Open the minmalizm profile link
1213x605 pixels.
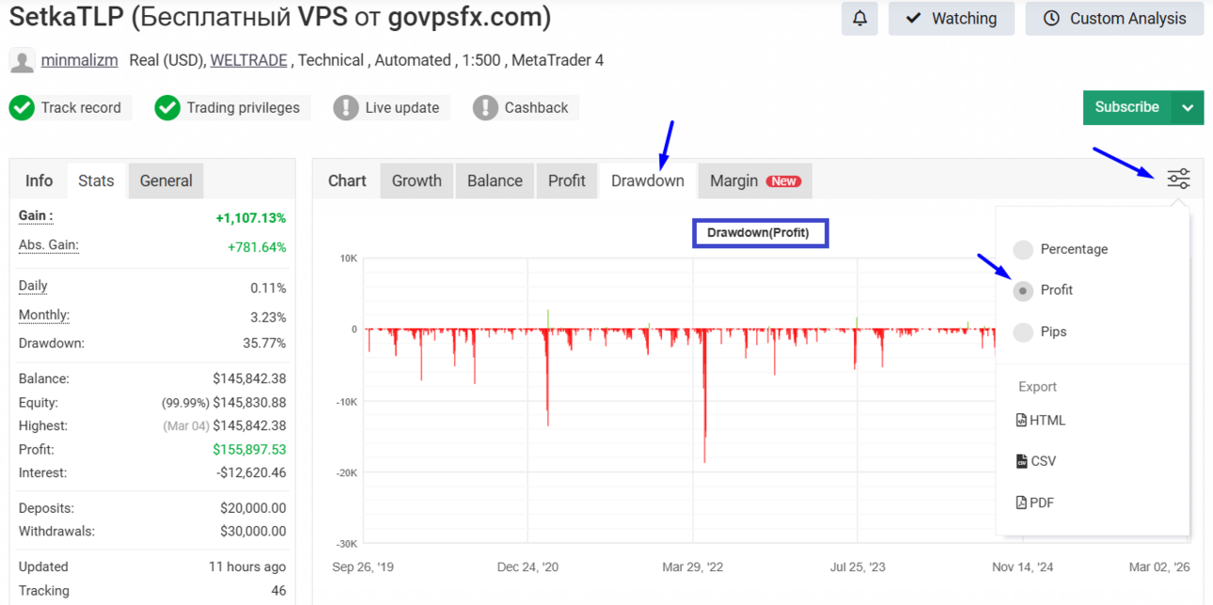79,61
